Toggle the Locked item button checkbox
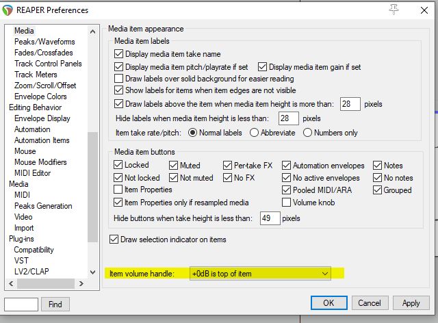Screen dimensions: 438x323 [x=118, y=164]
